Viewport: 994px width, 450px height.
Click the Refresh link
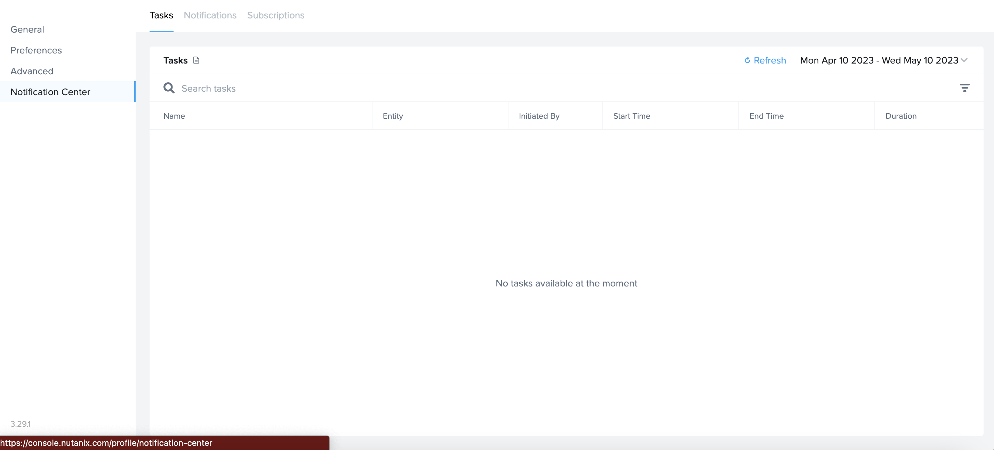point(769,60)
